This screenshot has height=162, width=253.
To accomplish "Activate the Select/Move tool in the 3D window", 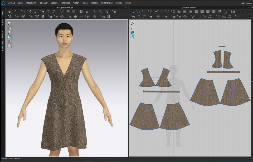I will pyautogui.click(x=17, y=12).
